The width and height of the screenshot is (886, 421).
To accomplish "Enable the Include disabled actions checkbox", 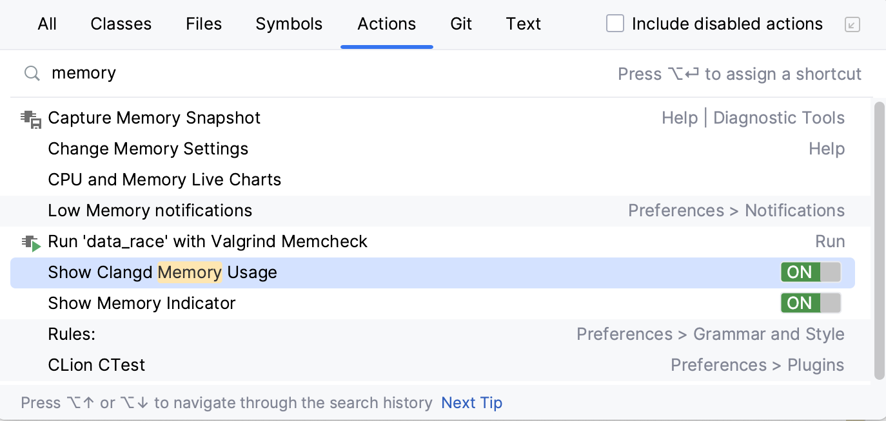I will click(615, 23).
